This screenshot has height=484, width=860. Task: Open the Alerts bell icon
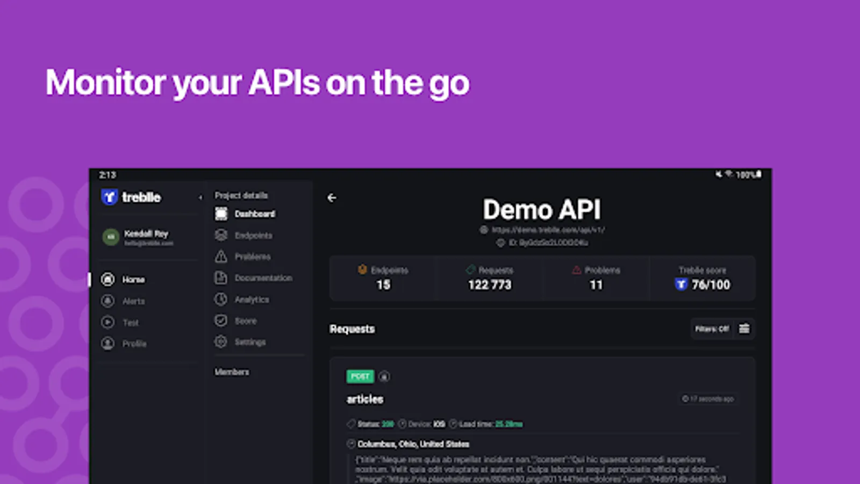pyautogui.click(x=108, y=301)
